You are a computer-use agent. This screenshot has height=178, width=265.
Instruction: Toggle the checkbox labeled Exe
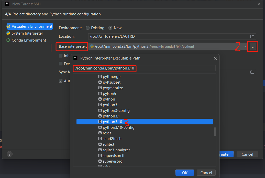[61, 64]
